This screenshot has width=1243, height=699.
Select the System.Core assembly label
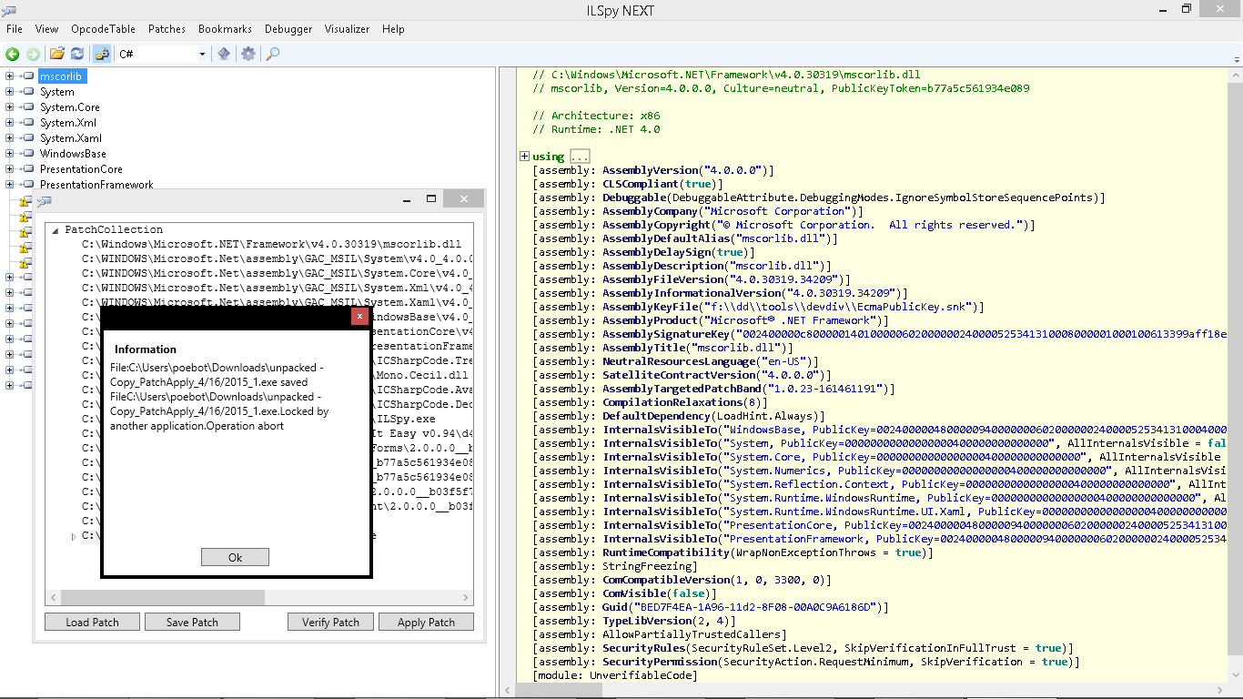click(70, 107)
